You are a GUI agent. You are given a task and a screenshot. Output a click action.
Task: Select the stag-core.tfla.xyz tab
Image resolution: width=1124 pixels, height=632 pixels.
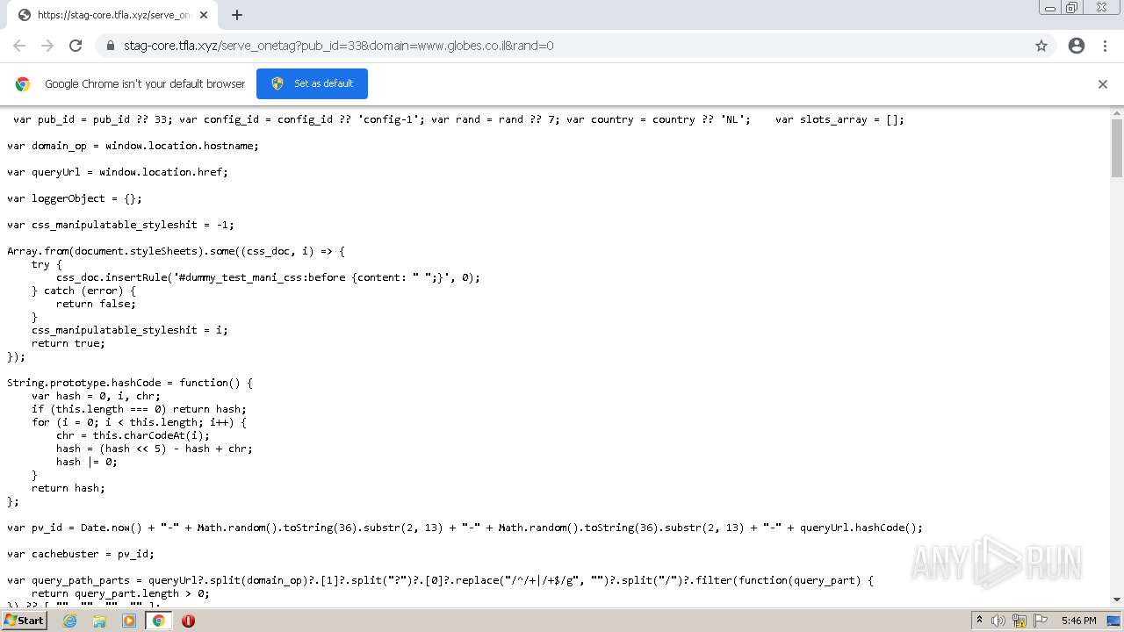tap(112, 15)
